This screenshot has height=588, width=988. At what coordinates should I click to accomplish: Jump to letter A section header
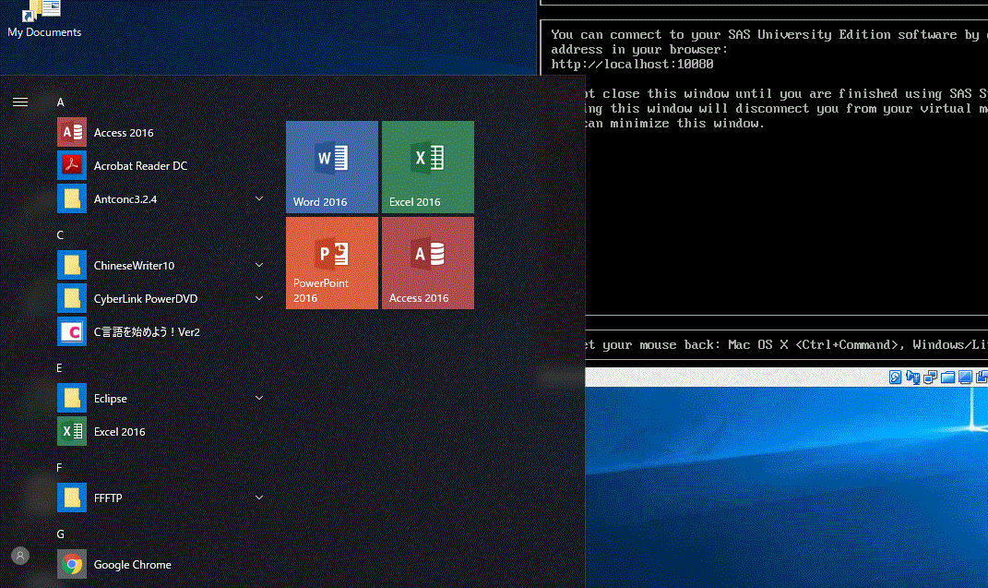point(61,102)
